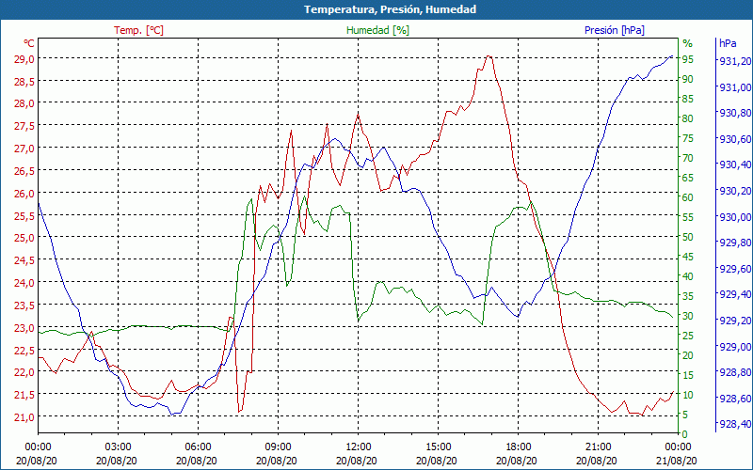The width and height of the screenshot is (753, 470).
Task: Click the pressure axis value '930,80'
Action: click(735, 113)
